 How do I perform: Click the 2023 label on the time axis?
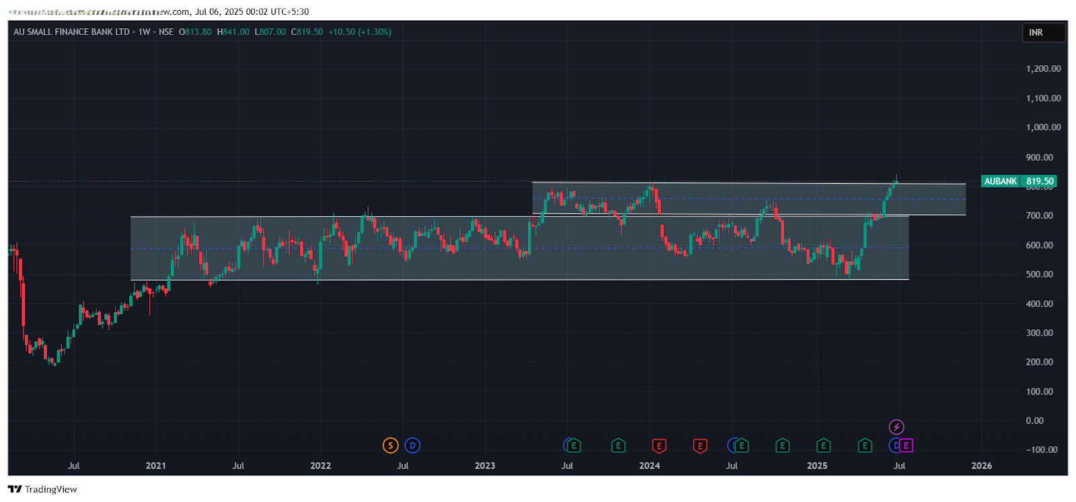coord(485,466)
